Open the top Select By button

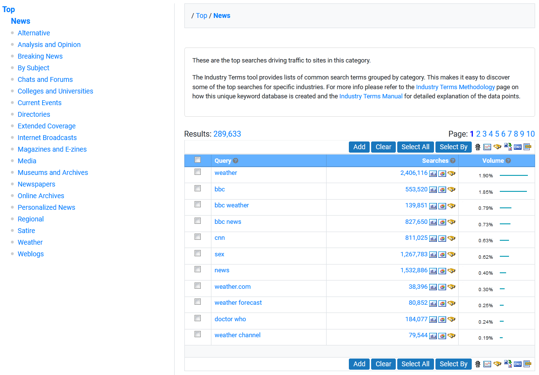click(453, 147)
